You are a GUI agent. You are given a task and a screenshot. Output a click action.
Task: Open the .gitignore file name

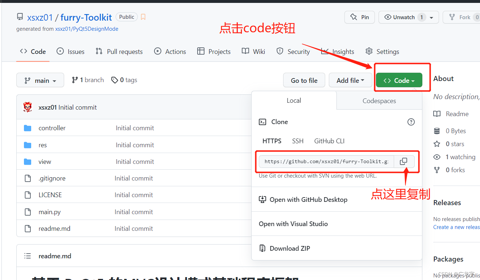[52, 178]
